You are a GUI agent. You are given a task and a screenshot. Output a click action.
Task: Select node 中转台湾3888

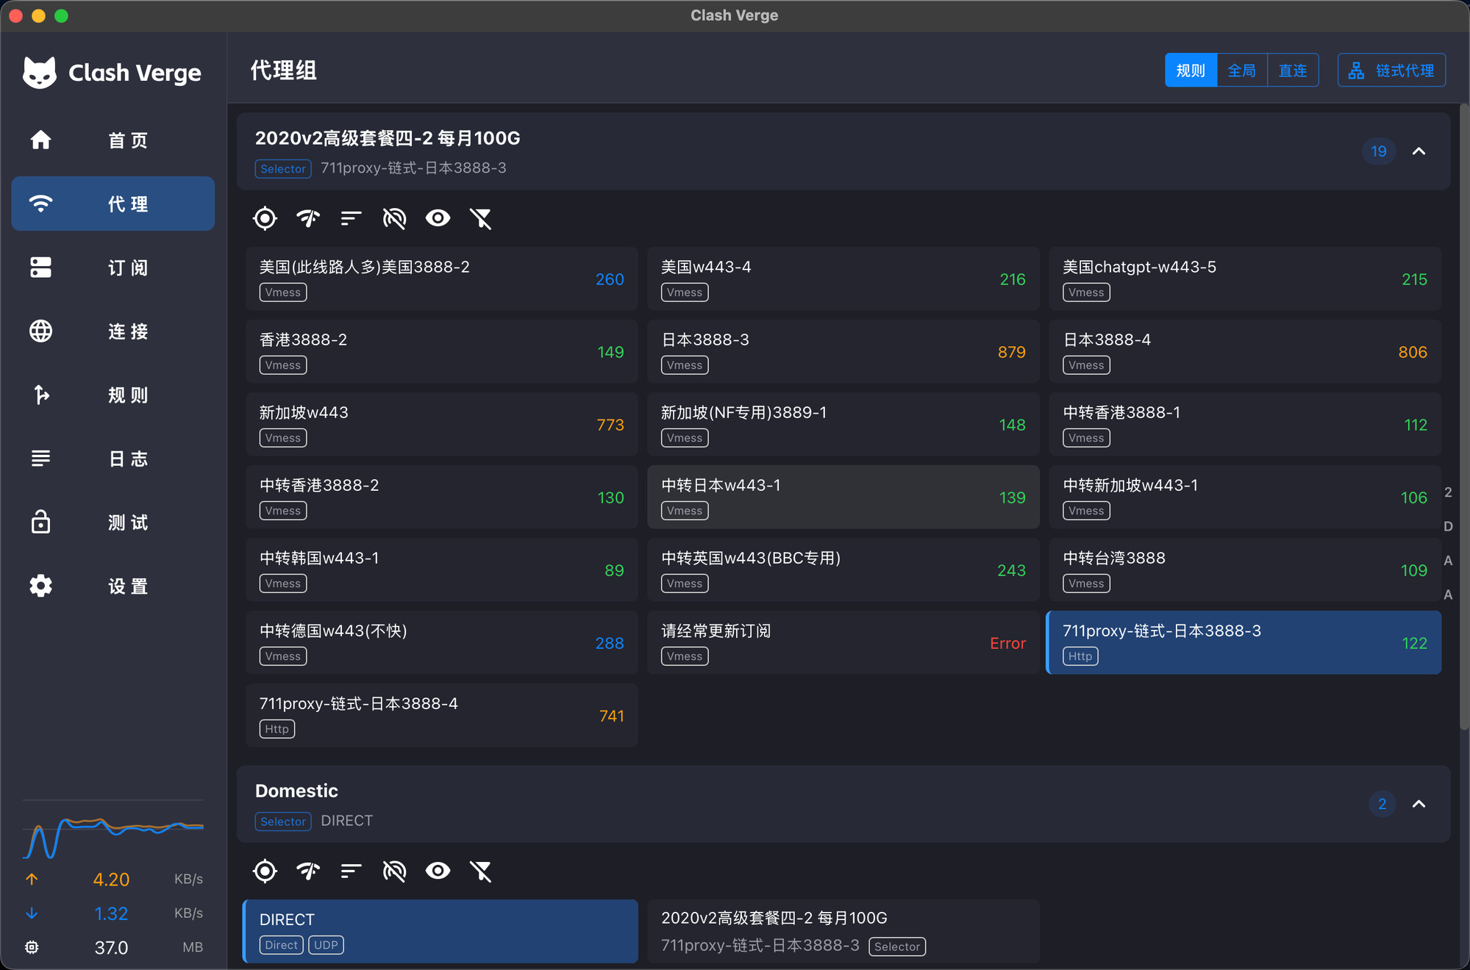(x=1245, y=570)
